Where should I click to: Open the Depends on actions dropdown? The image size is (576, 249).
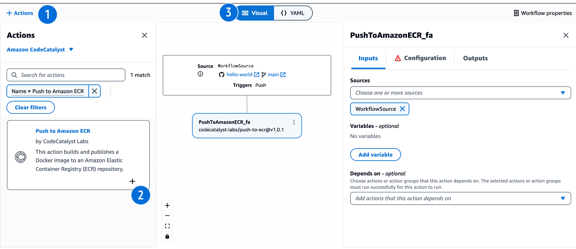(x=460, y=198)
